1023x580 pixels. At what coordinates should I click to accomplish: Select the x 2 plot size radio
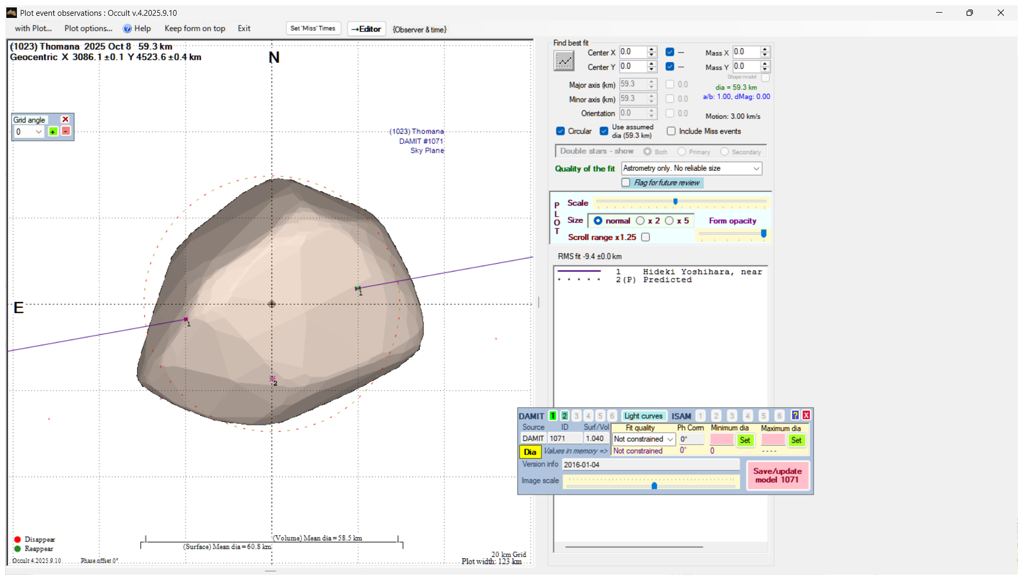(x=640, y=221)
